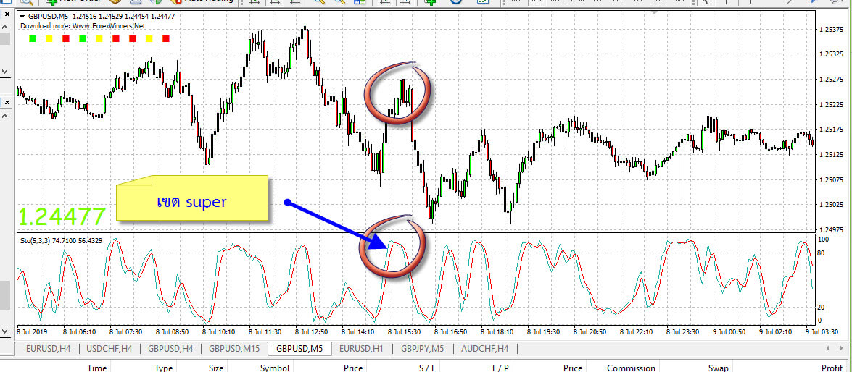This screenshot has height=372, width=852.
Task: Sort orders by the Profit column header
Action: coord(831,368)
